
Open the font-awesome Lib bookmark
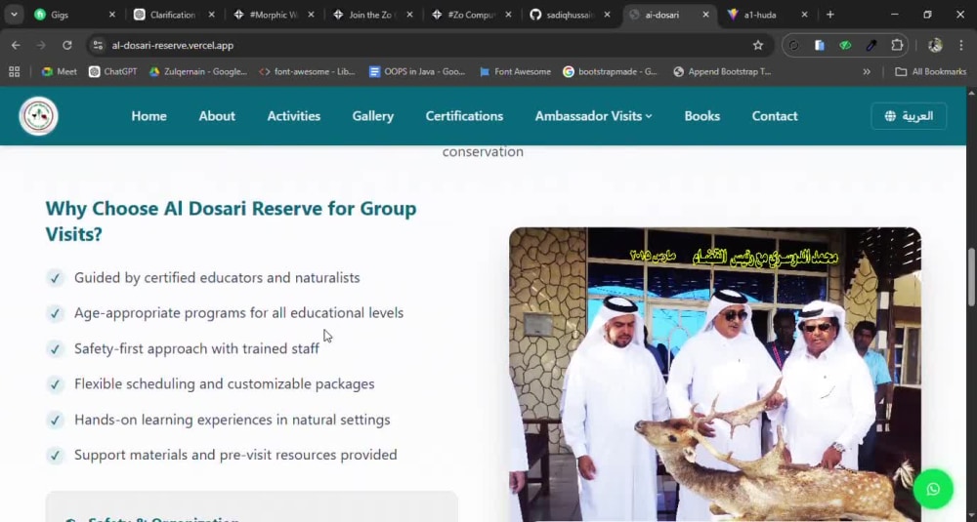click(307, 71)
